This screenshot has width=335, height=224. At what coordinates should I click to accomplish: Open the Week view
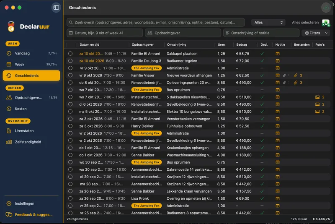(31, 65)
